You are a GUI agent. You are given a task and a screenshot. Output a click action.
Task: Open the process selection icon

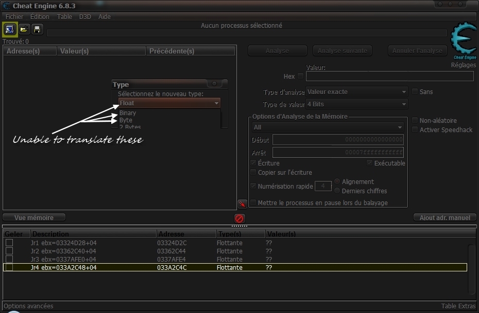pyautogui.click(x=9, y=29)
